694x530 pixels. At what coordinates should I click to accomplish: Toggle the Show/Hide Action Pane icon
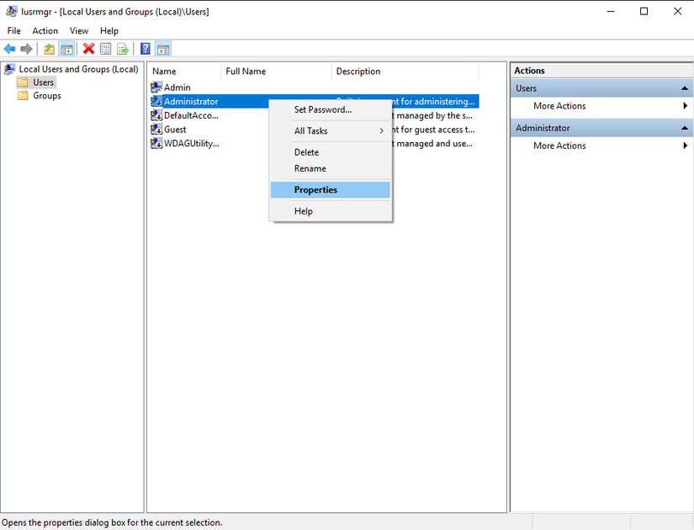pyautogui.click(x=162, y=48)
